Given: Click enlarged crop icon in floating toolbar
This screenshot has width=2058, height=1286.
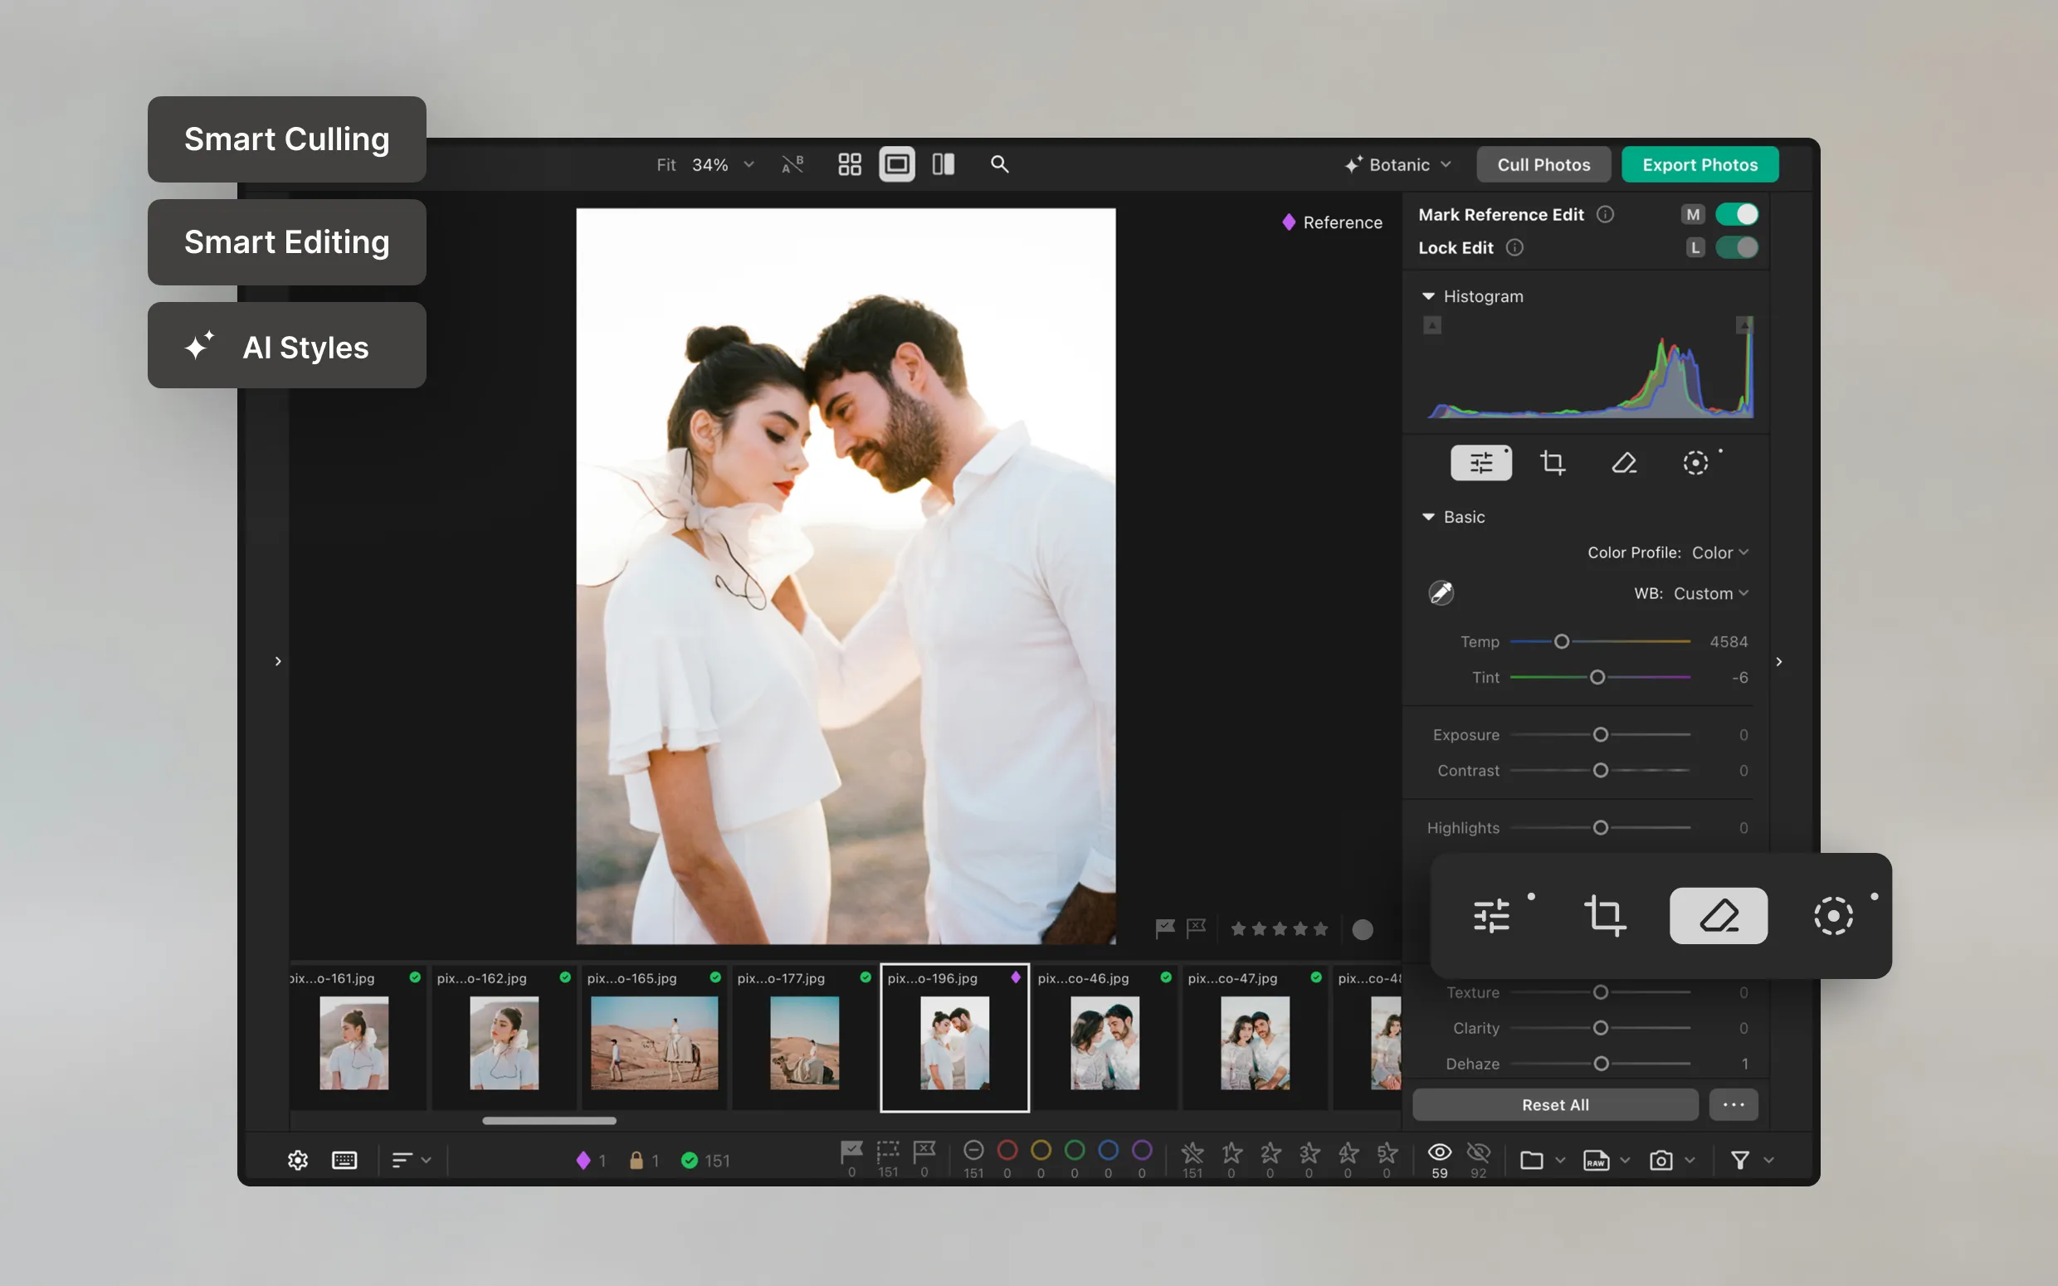Looking at the screenshot, I should [1605, 916].
